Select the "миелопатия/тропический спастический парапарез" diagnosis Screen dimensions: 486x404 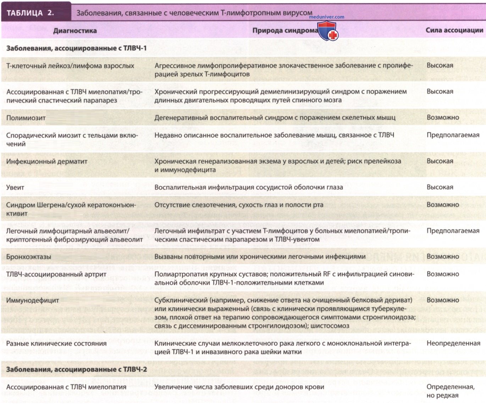pyautogui.click(x=74, y=96)
